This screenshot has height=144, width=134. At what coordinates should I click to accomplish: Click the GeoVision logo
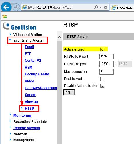click(x=19, y=26)
